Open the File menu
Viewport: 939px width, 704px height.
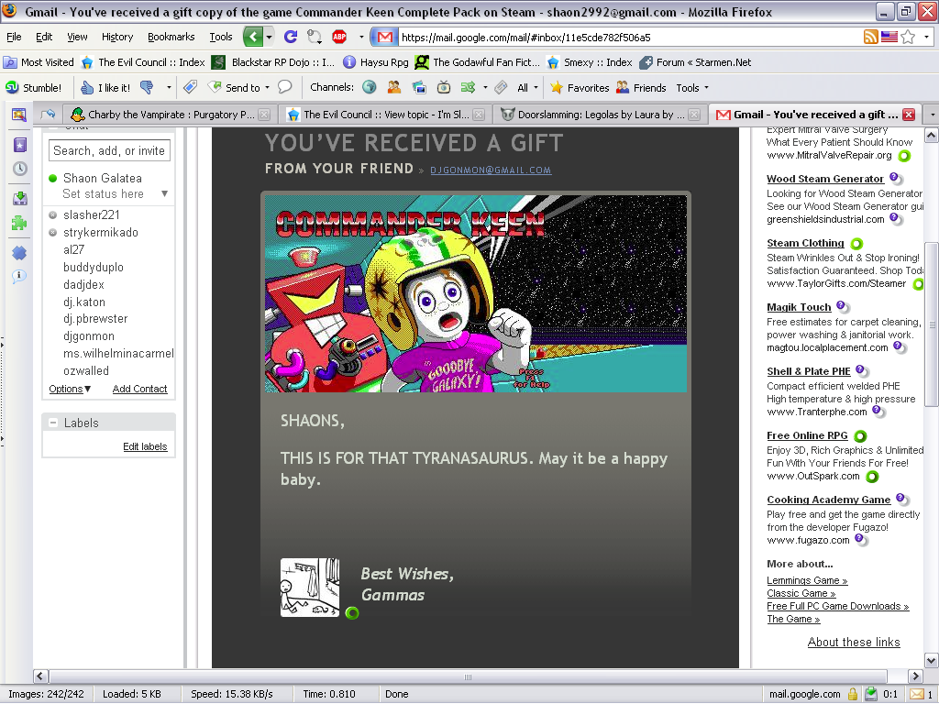pos(14,37)
